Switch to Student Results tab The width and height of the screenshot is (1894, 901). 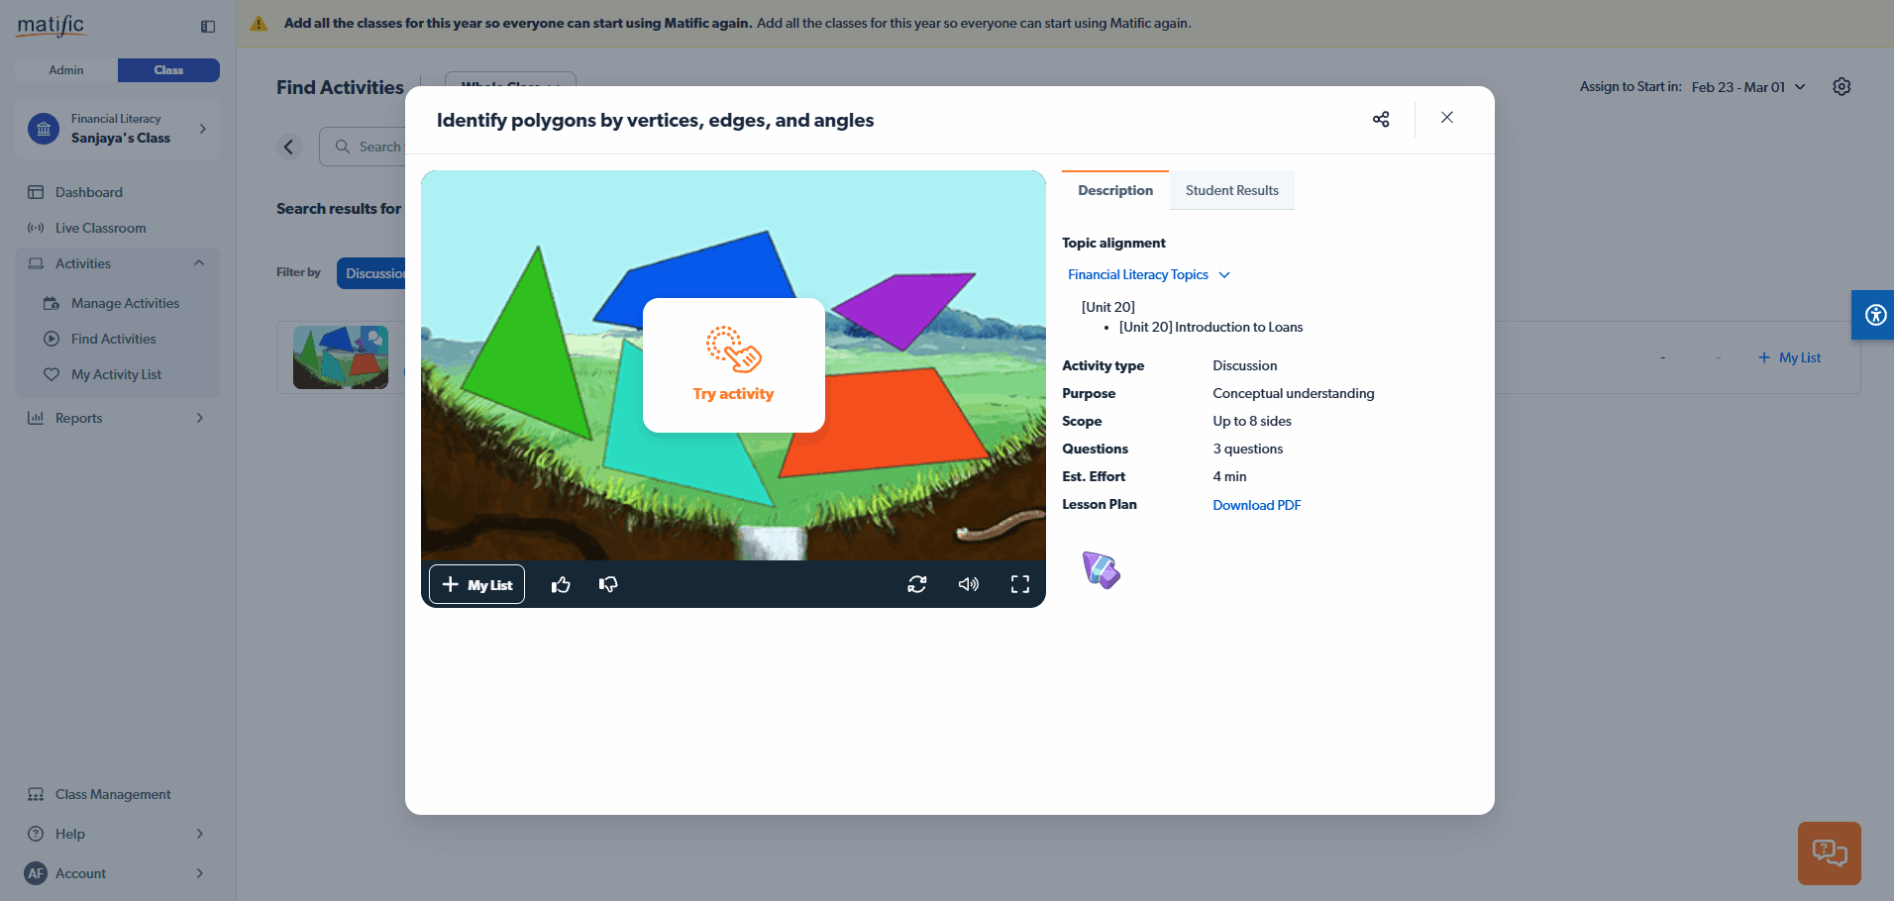pyautogui.click(x=1231, y=191)
